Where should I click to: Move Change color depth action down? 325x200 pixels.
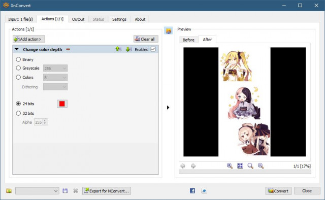pyautogui.click(x=128, y=49)
